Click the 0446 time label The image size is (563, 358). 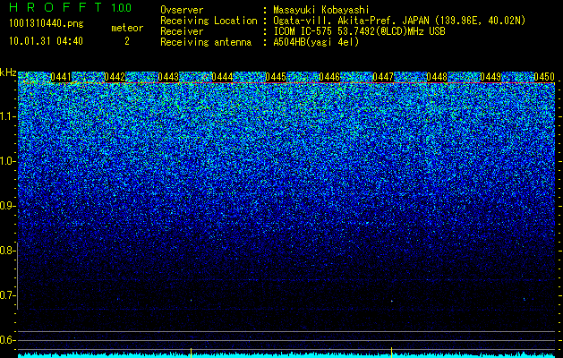[x=329, y=77]
